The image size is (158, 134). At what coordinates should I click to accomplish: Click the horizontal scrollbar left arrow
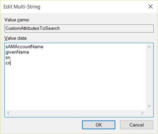[8, 113]
